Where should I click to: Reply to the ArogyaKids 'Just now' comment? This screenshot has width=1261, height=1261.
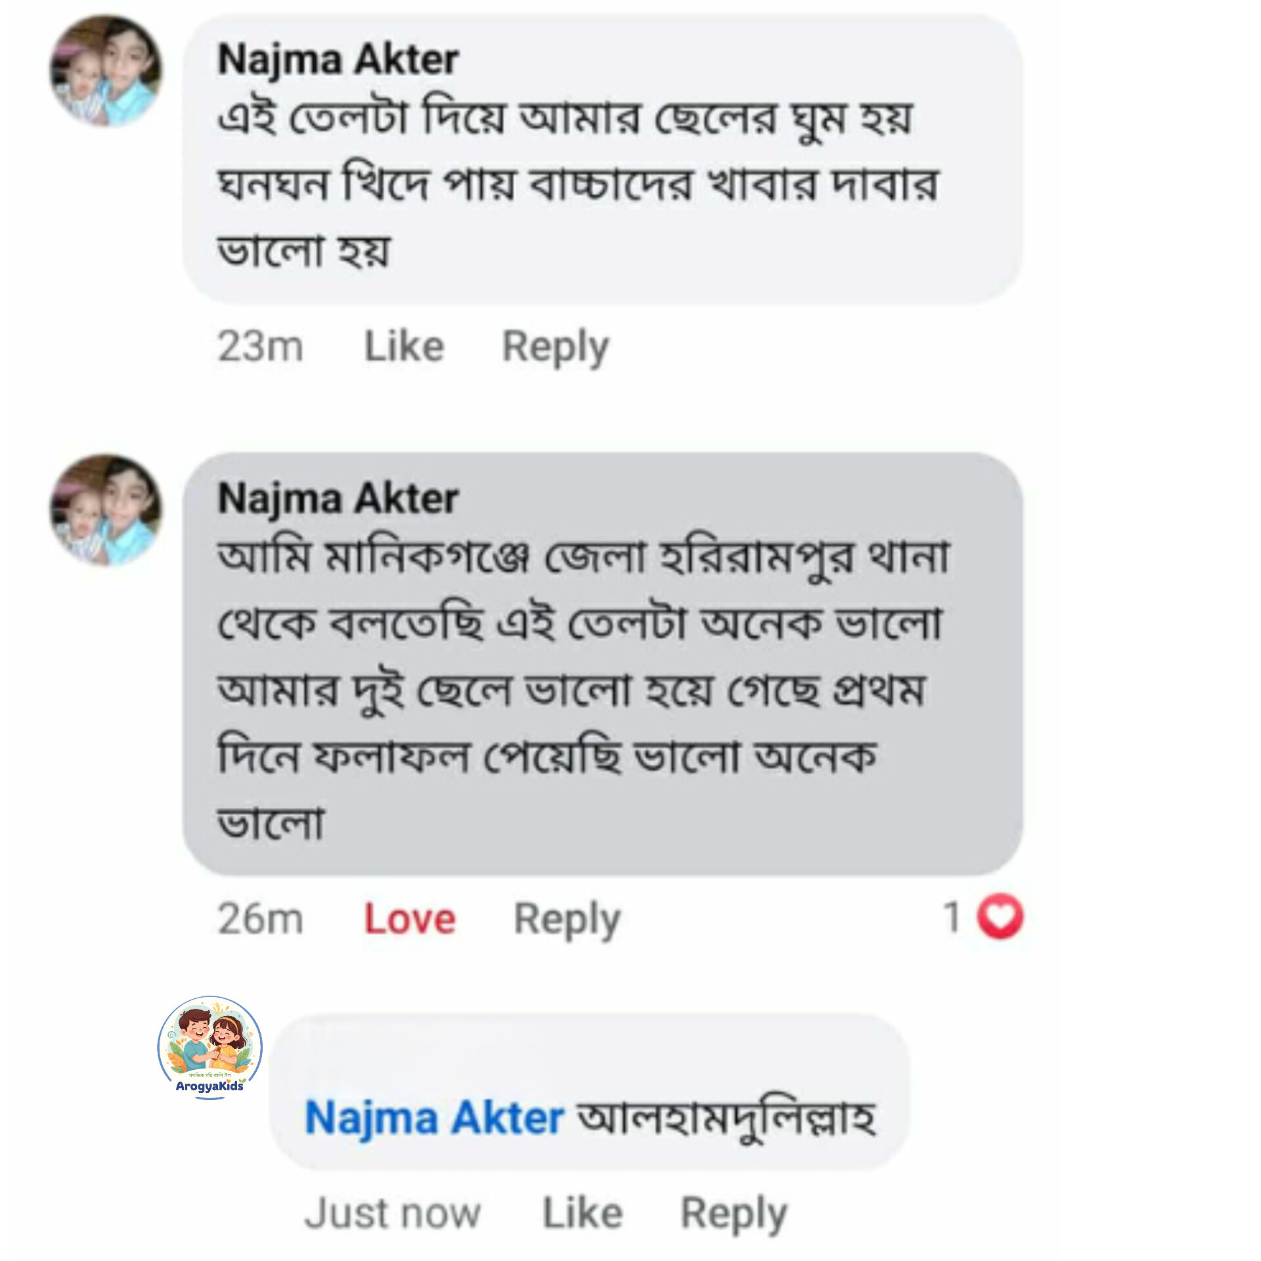[x=734, y=1214]
